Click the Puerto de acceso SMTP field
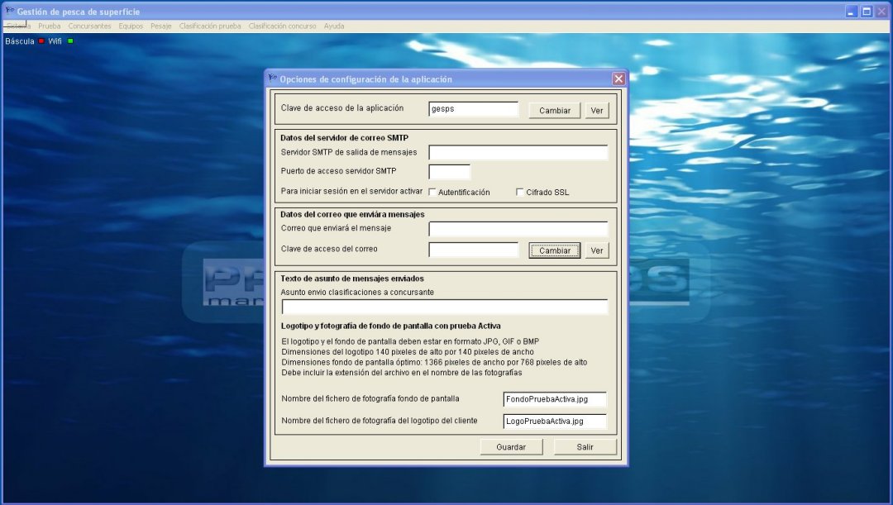Viewport: 893px width, 505px height. point(449,172)
